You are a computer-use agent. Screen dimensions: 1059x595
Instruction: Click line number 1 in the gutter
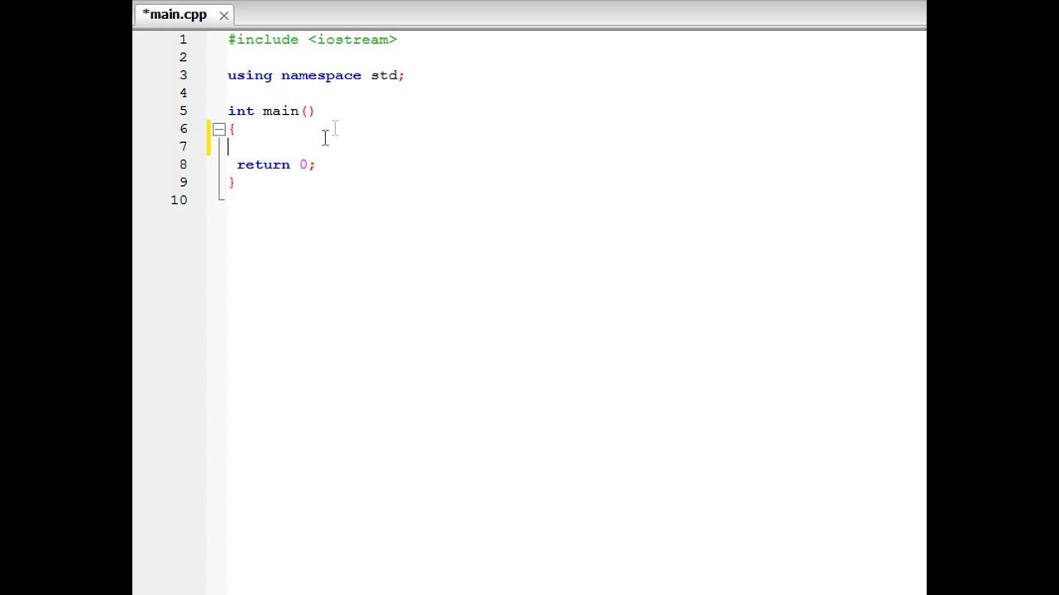tap(183, 39)
